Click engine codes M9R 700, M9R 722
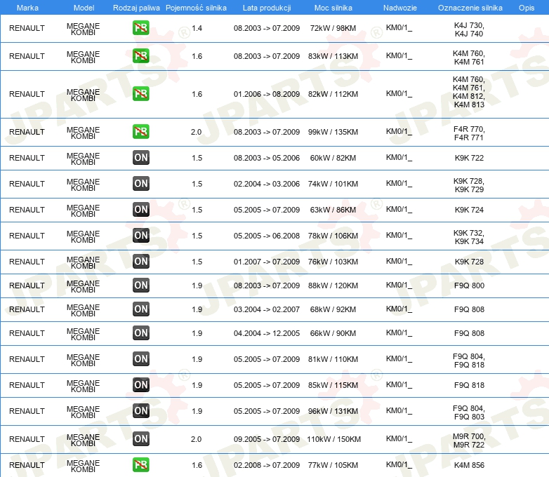The height and width of the screenshot is (477, 549). pyautogui.click(x=469, y=441)
